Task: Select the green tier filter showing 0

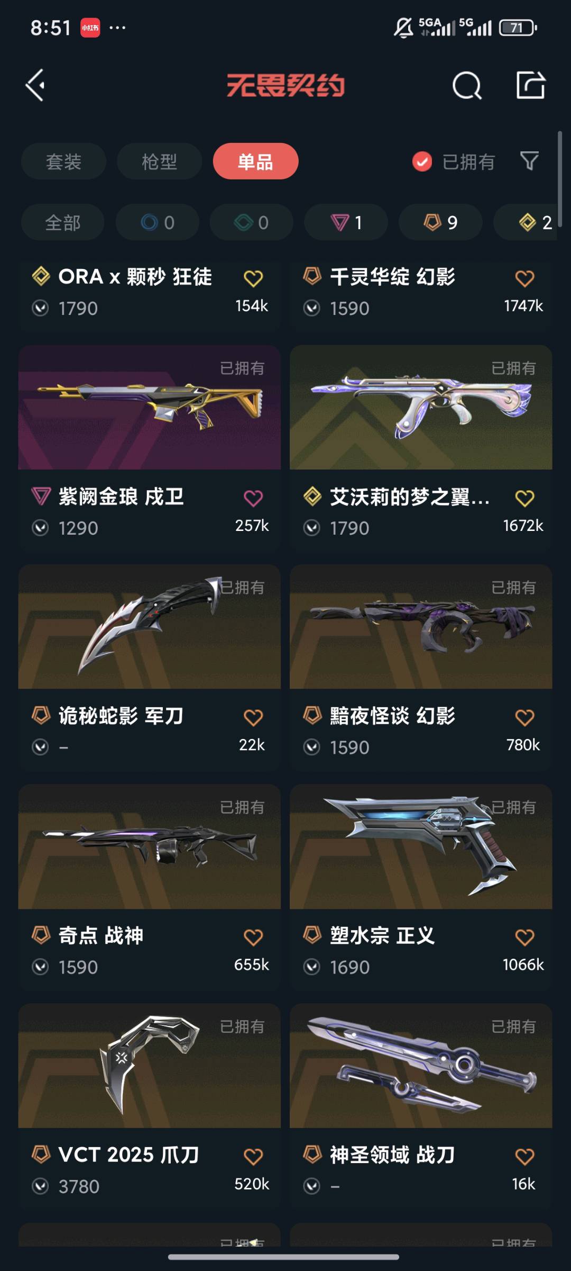Action: pos(252,222)
